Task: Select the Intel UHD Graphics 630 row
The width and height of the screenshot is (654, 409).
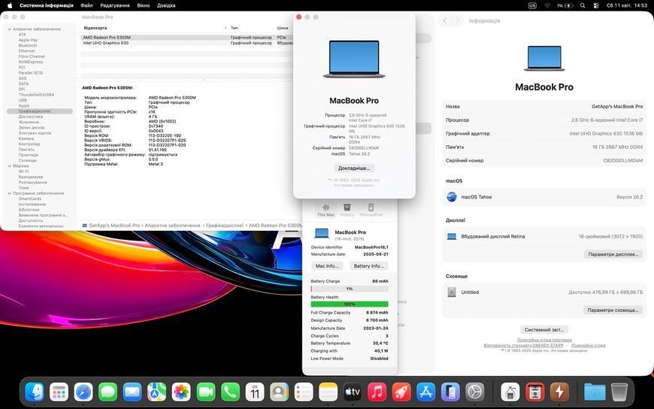Action: point(187,43)
